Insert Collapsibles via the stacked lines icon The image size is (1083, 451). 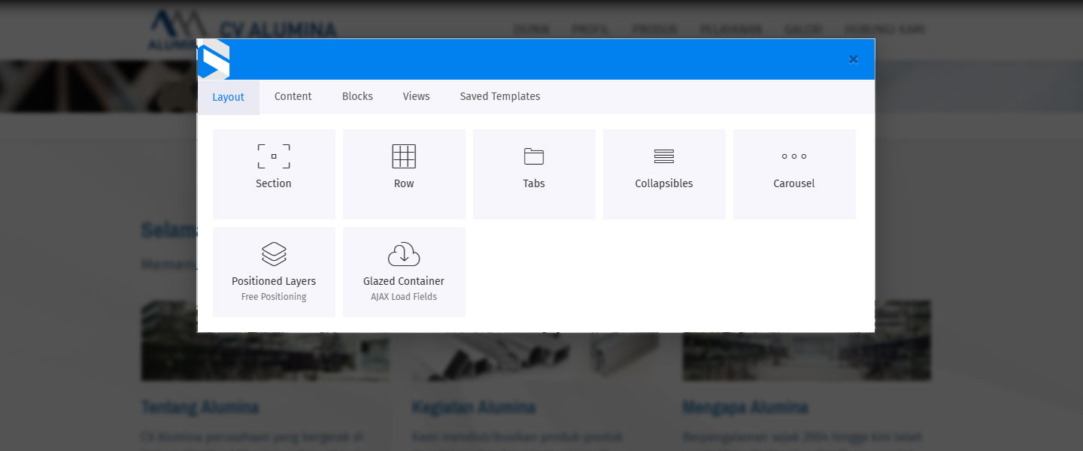click(x=664, y=156)
